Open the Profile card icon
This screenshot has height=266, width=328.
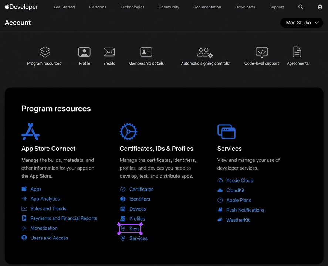[84, 52]
